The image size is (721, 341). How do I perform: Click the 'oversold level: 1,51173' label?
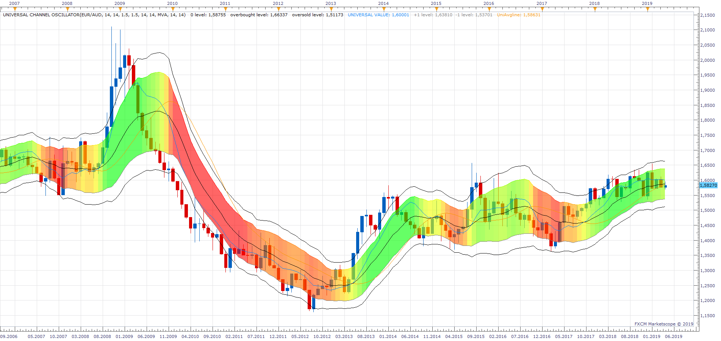click(317, 15)
